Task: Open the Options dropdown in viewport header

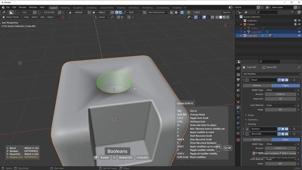Action: pyautogui.click(x=227, y=12)
